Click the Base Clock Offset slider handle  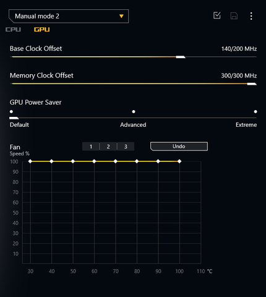181,57
